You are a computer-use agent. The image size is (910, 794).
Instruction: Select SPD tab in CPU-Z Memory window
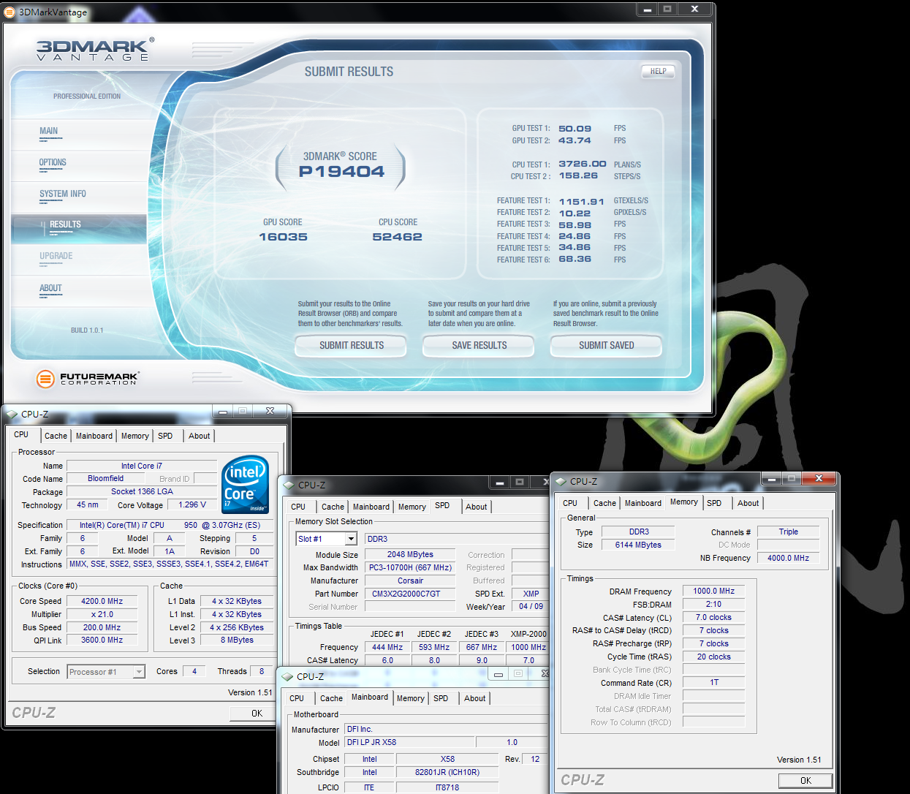(714, 503)
